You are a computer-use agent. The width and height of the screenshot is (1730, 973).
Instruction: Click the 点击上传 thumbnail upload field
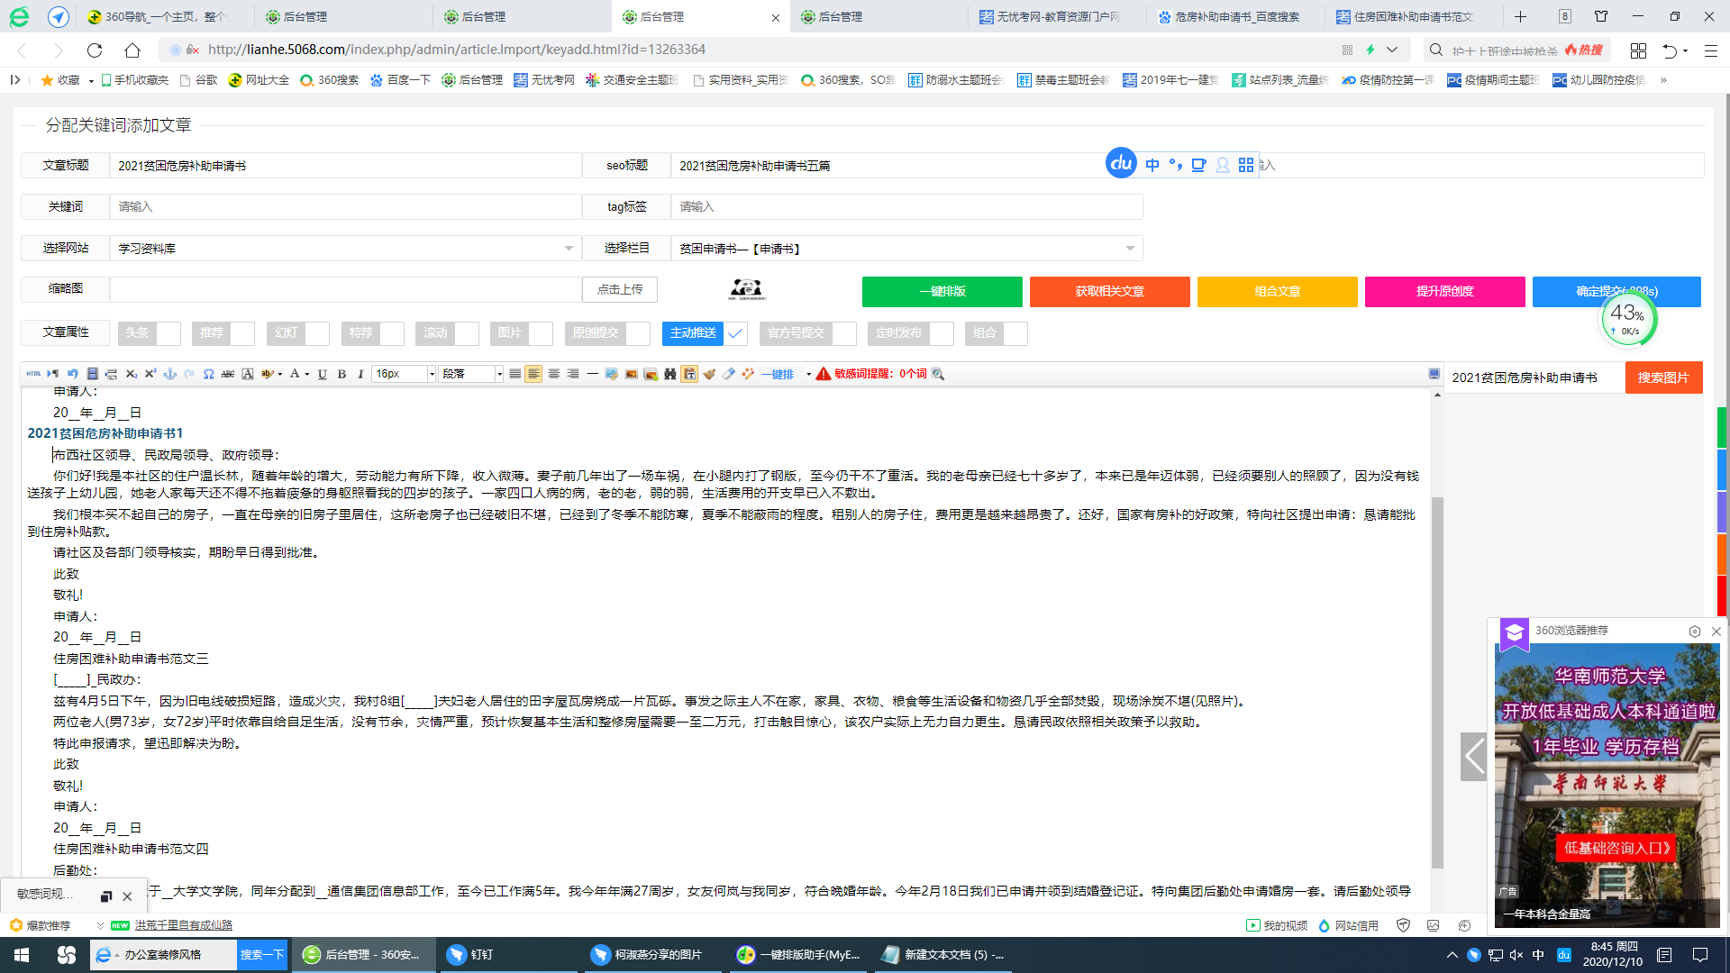click(620, 289)
